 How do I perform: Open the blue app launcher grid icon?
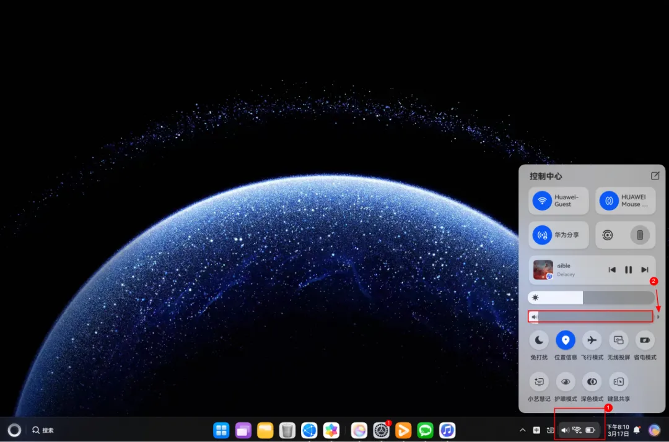pos(221,430)
